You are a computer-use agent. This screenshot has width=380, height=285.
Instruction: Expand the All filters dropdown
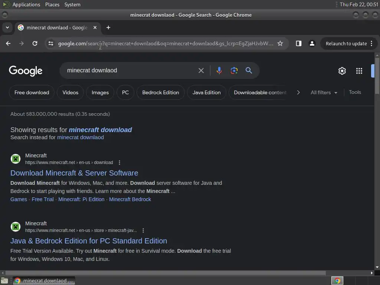point(324,92)
